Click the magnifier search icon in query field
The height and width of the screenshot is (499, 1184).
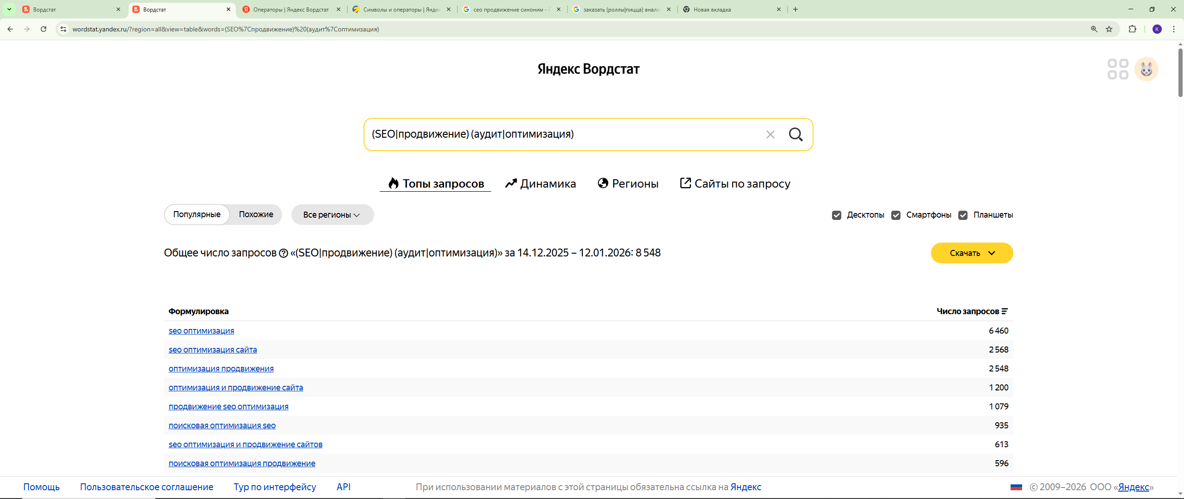click(x=795, y=134)
